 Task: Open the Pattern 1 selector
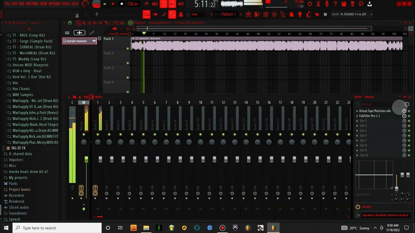[x=228, y=14]
